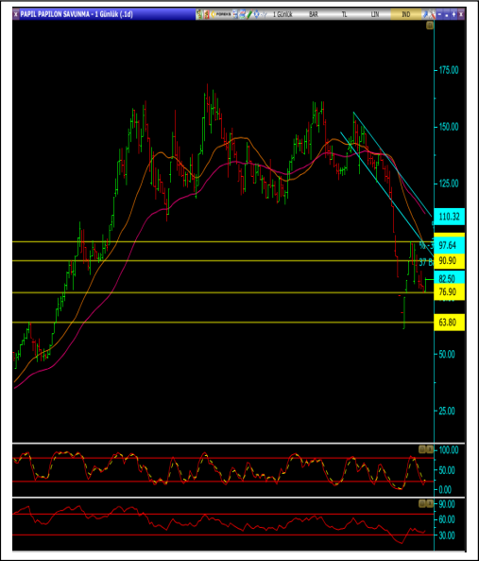
Task: Open the Foreks logo button
Action: pyautogui.click(x=221, y=14)
